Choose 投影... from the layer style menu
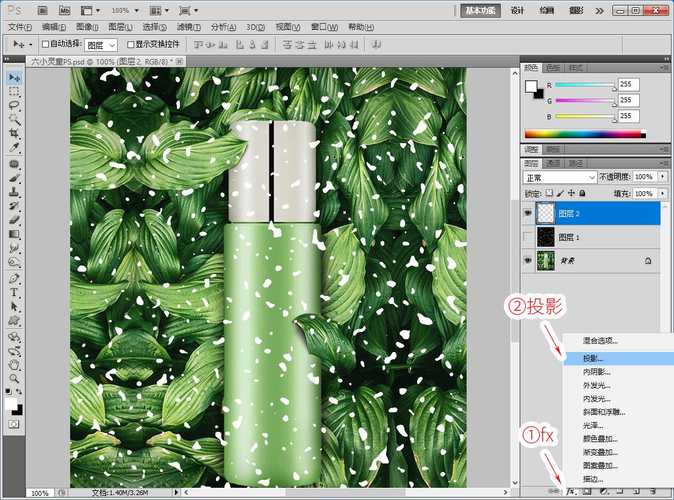 pos(593,359)
